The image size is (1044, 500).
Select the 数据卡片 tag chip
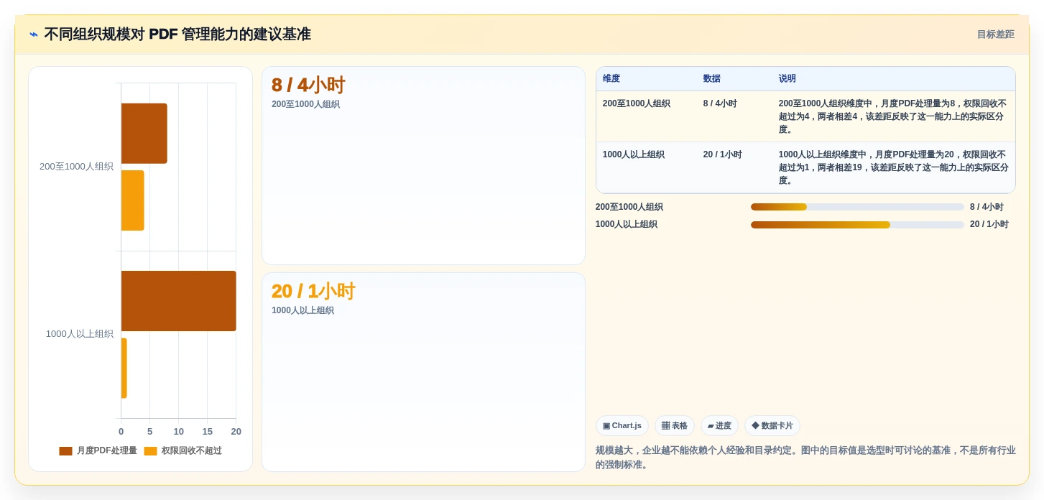point(772,426)
